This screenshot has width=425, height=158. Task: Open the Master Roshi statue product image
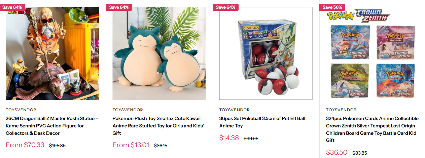coord(52,53)
